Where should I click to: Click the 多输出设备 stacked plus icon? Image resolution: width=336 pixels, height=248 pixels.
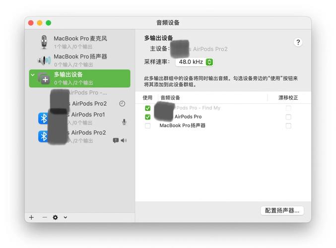[x=44, y=78]
